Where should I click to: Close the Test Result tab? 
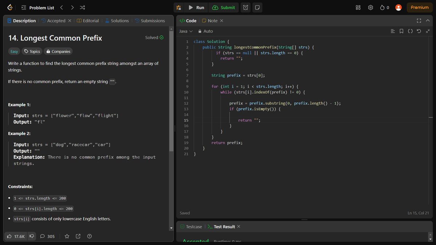click(239, 226)
